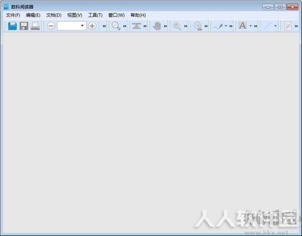Select the diagonal line drawing tool

click(267, 26)
